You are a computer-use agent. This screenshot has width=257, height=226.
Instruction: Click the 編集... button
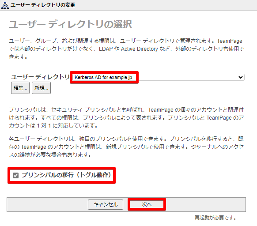coord(20,88)
